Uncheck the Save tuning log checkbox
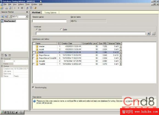159x115 pixels. 33,87
